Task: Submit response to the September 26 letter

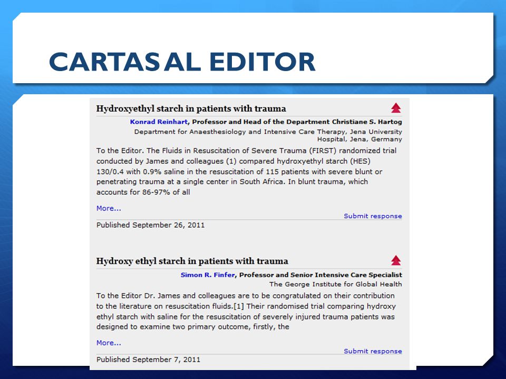Action: 373,216
